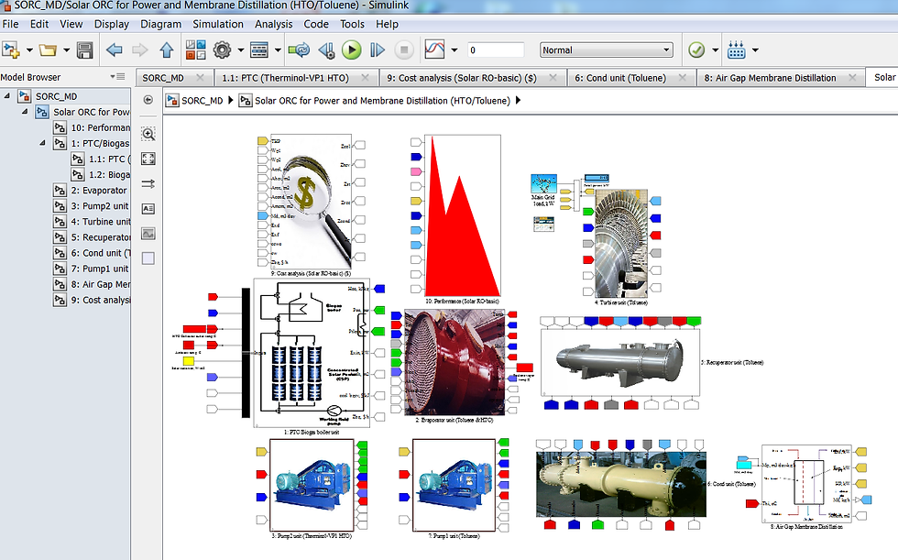Collapse the Solar ORC tree node
This screenshot has height=560, width=898.
point(25,112)
